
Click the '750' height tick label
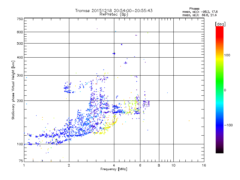pos(20,19)
